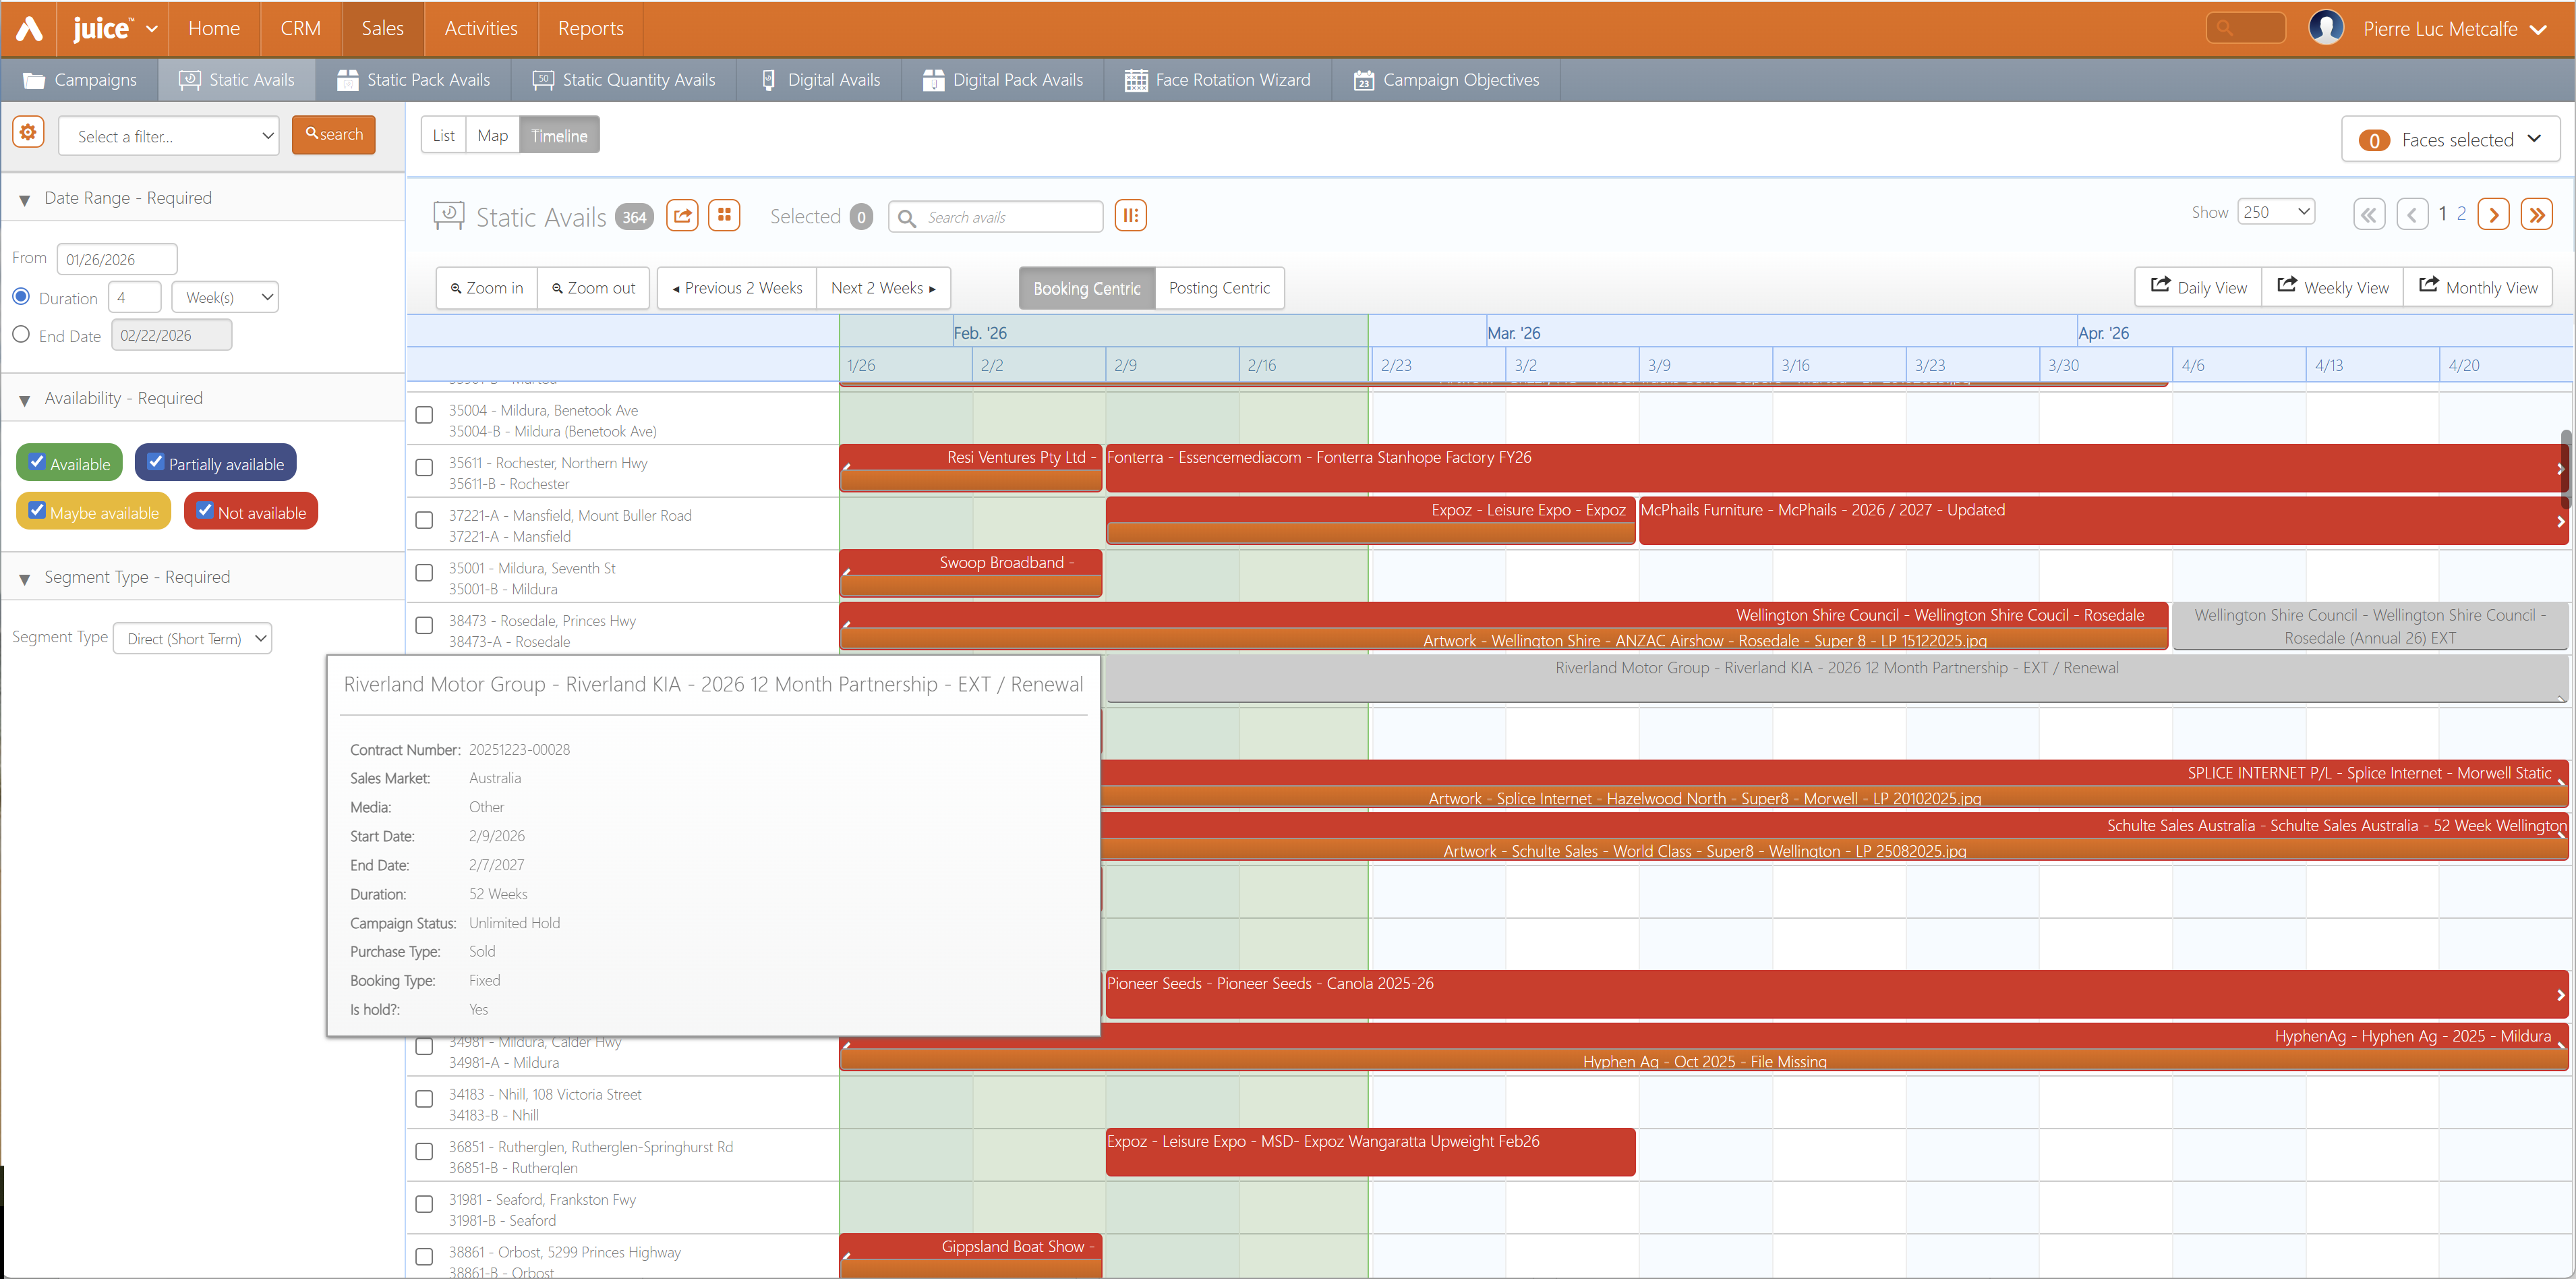The width and height of the screenshot is (2576, 1279).
Task: Select the End Date radio button
Action: click(x=21, y=334)
